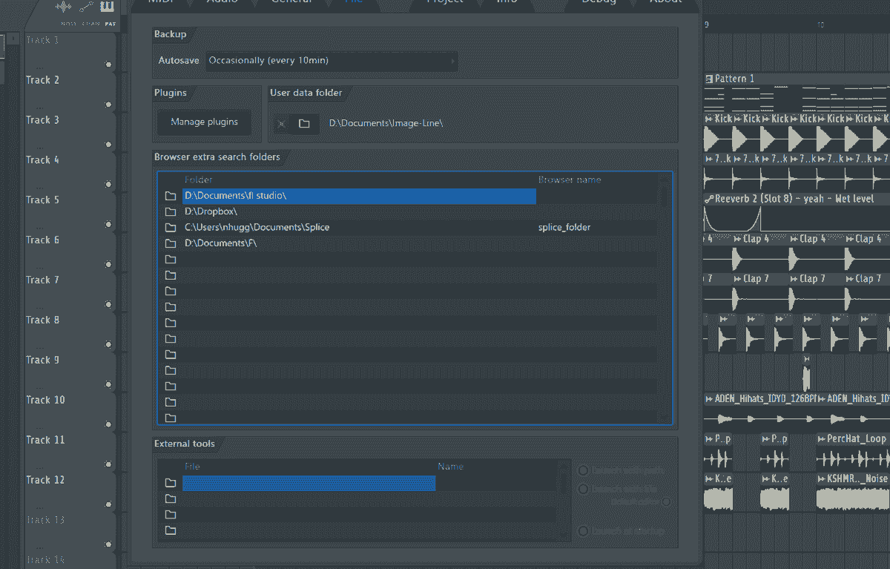This screenshot has height=569, width=890.
Task: Edit the splice_folder browser name field
Action: pyautogui.click(x=597, y=228)
